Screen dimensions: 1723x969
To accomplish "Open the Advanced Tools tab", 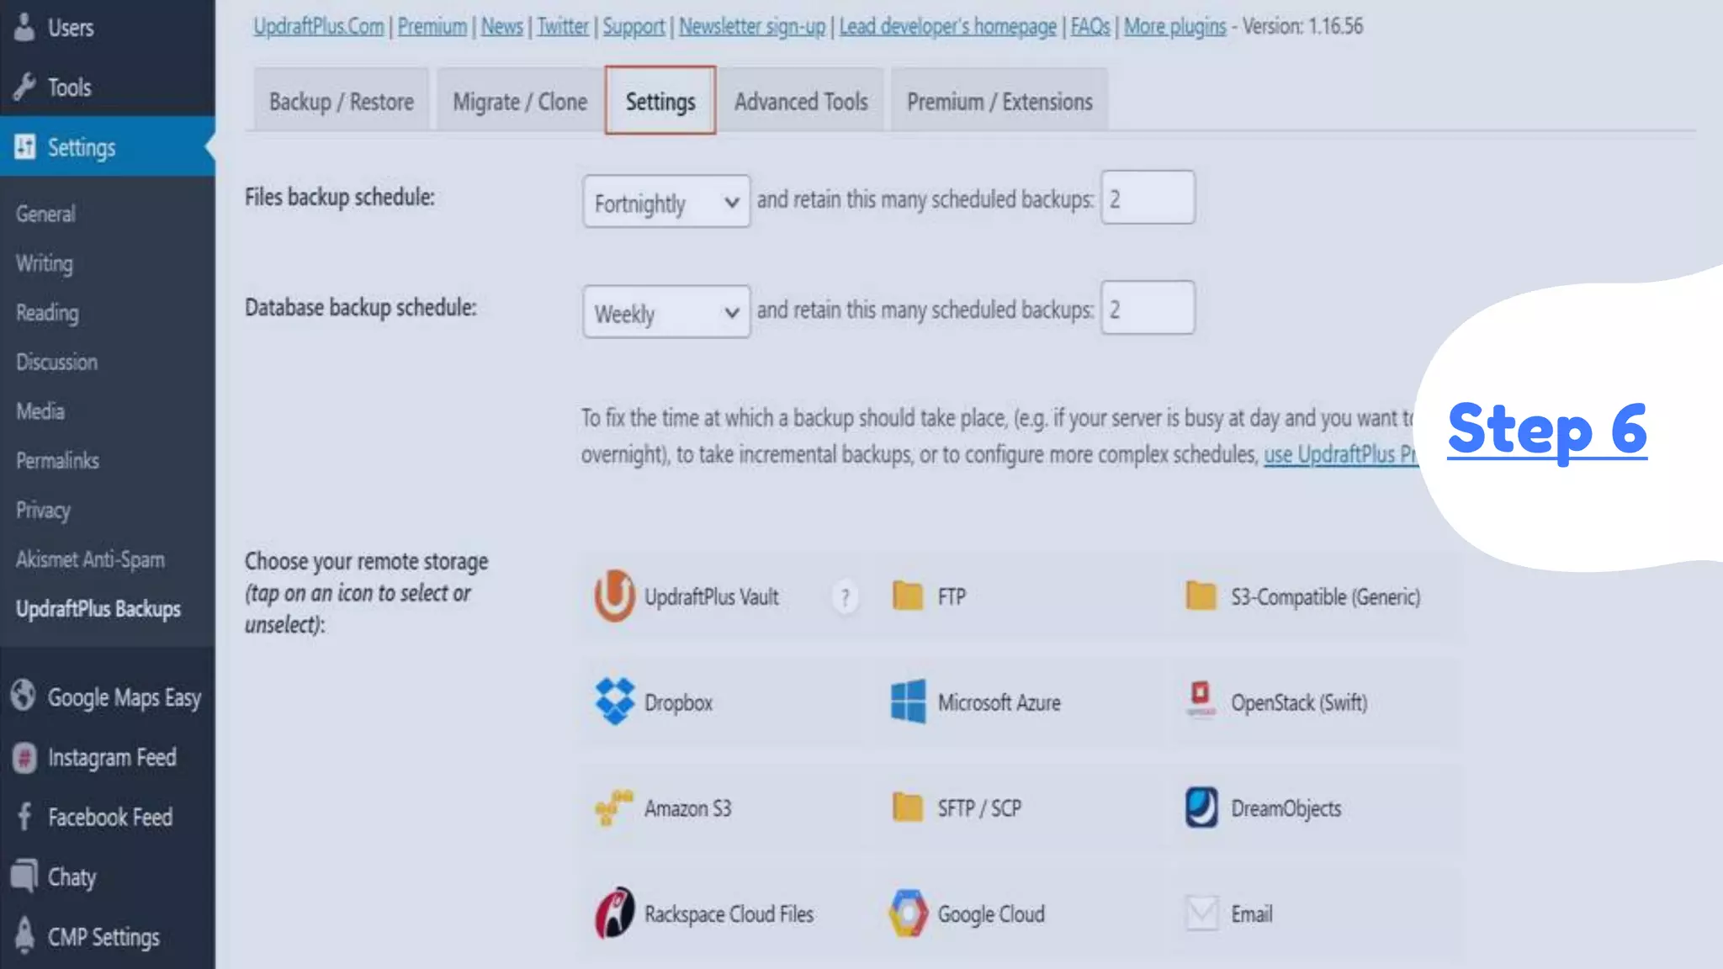I will coord(800,102).
